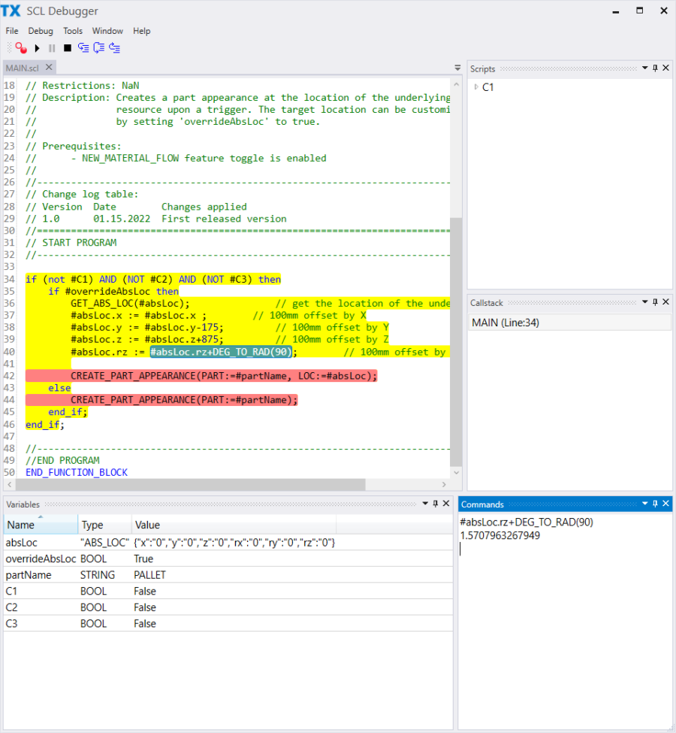Viewport: 676px width, 733px height.
Task: Click the Step Into icon
Action: point(83,48)
